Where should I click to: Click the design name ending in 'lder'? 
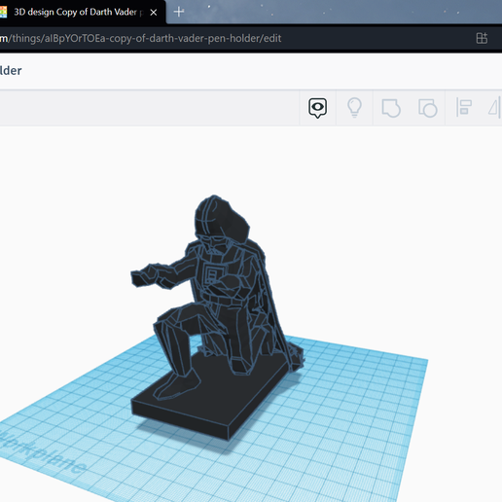[x=11, y=71]
